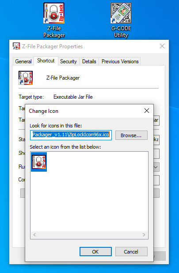Click the Browse... button
The height and width of the screenshot is (273, 179).
tap(131, 135)
